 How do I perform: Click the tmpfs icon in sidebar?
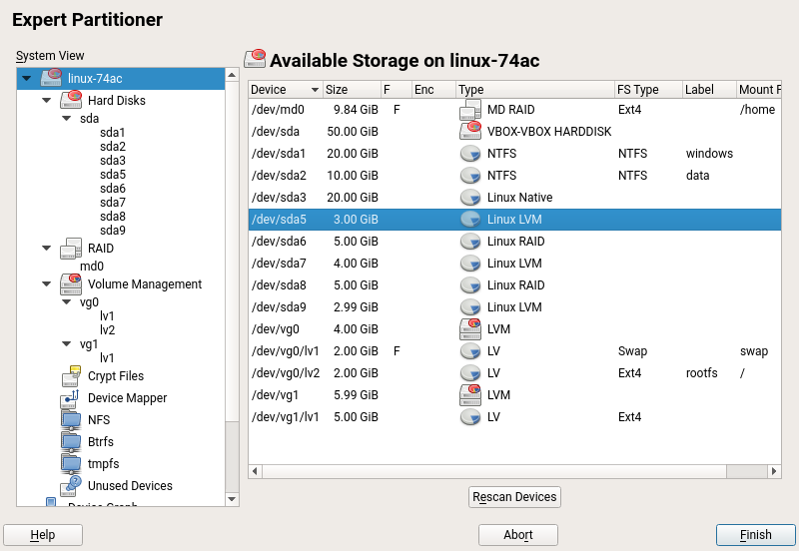(71, 464)
